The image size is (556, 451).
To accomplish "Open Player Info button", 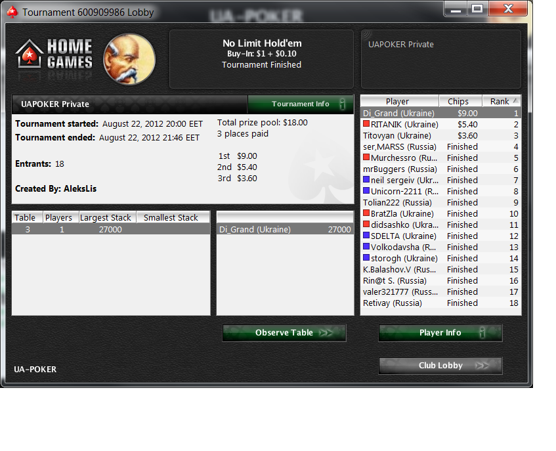I will (x=440, y=333).
